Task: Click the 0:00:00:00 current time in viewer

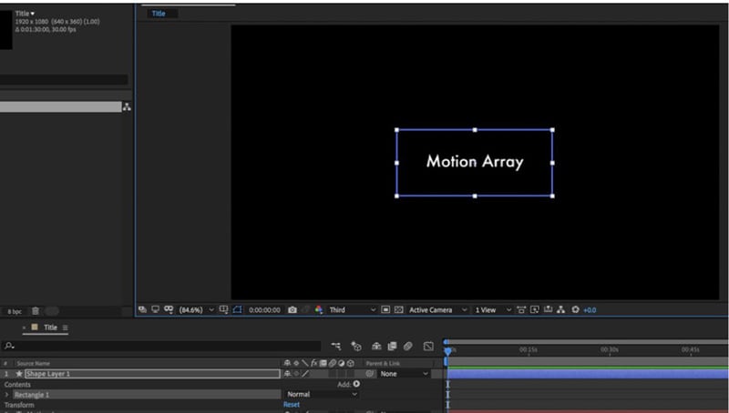Action: [264, 310]
